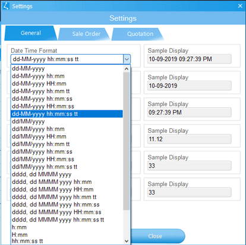
Task: Click the dropdown list scrollbar thumb
Action: coord(127,141)
